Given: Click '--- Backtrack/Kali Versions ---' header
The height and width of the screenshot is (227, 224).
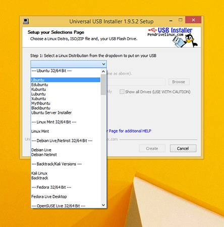Looking at the screenshot, I should coord(66,164).
